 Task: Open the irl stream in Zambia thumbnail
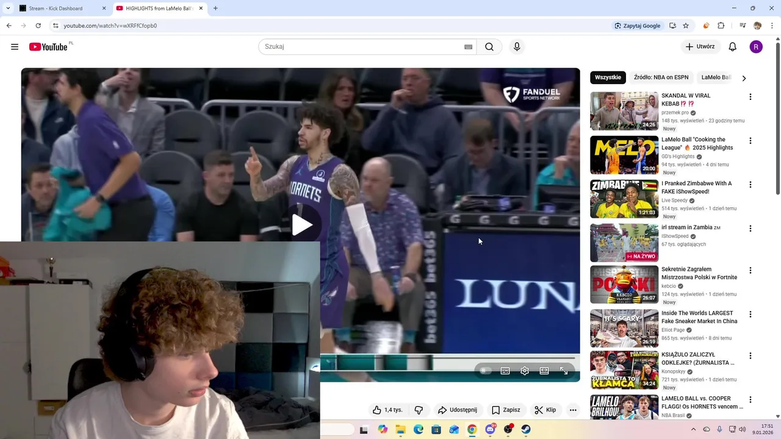click(624, 243)
